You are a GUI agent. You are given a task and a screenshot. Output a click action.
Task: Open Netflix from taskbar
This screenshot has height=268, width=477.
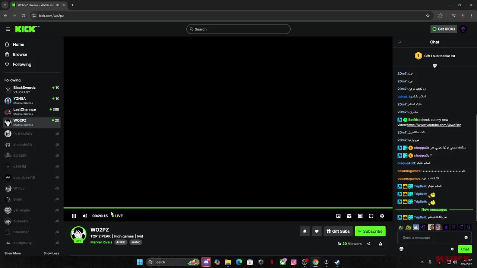pyautogui.click(x=272, y=262)
